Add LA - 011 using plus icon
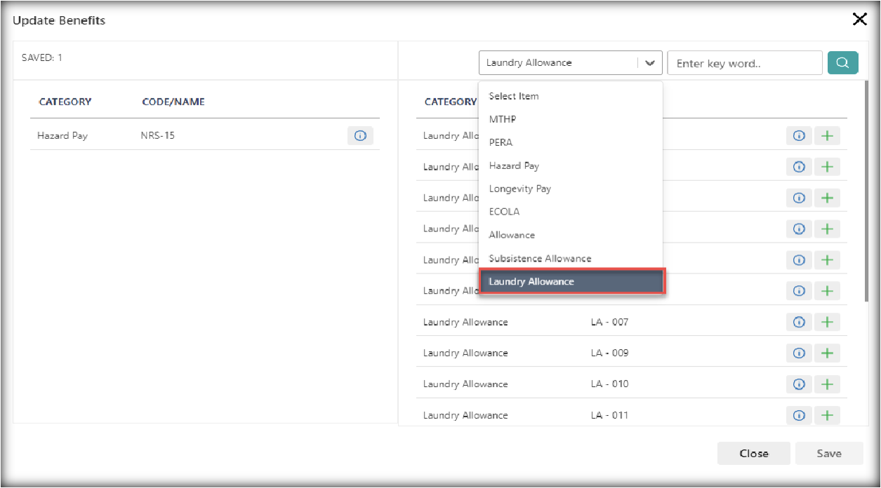This screenshot has height=488, width=881. [827, 415]
